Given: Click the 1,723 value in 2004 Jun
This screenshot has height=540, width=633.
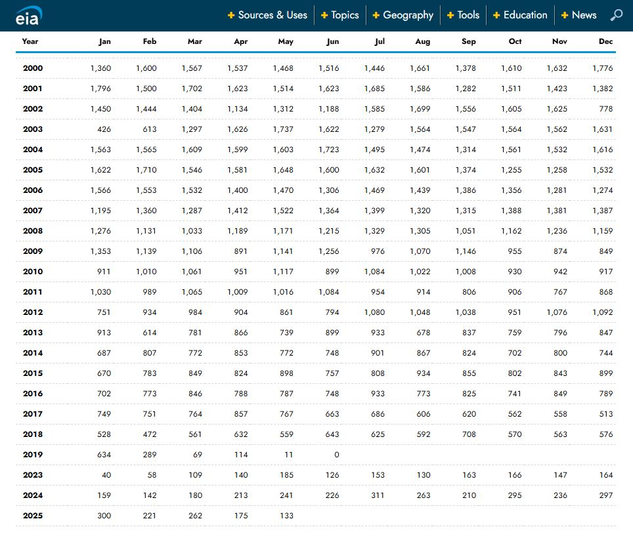Looking at the screenshot, I should coord(328,150).
